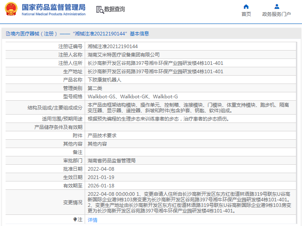The image size is (302, 226).
Task: Click the 生效日期 row label
Action: click(x=73, y=177)
